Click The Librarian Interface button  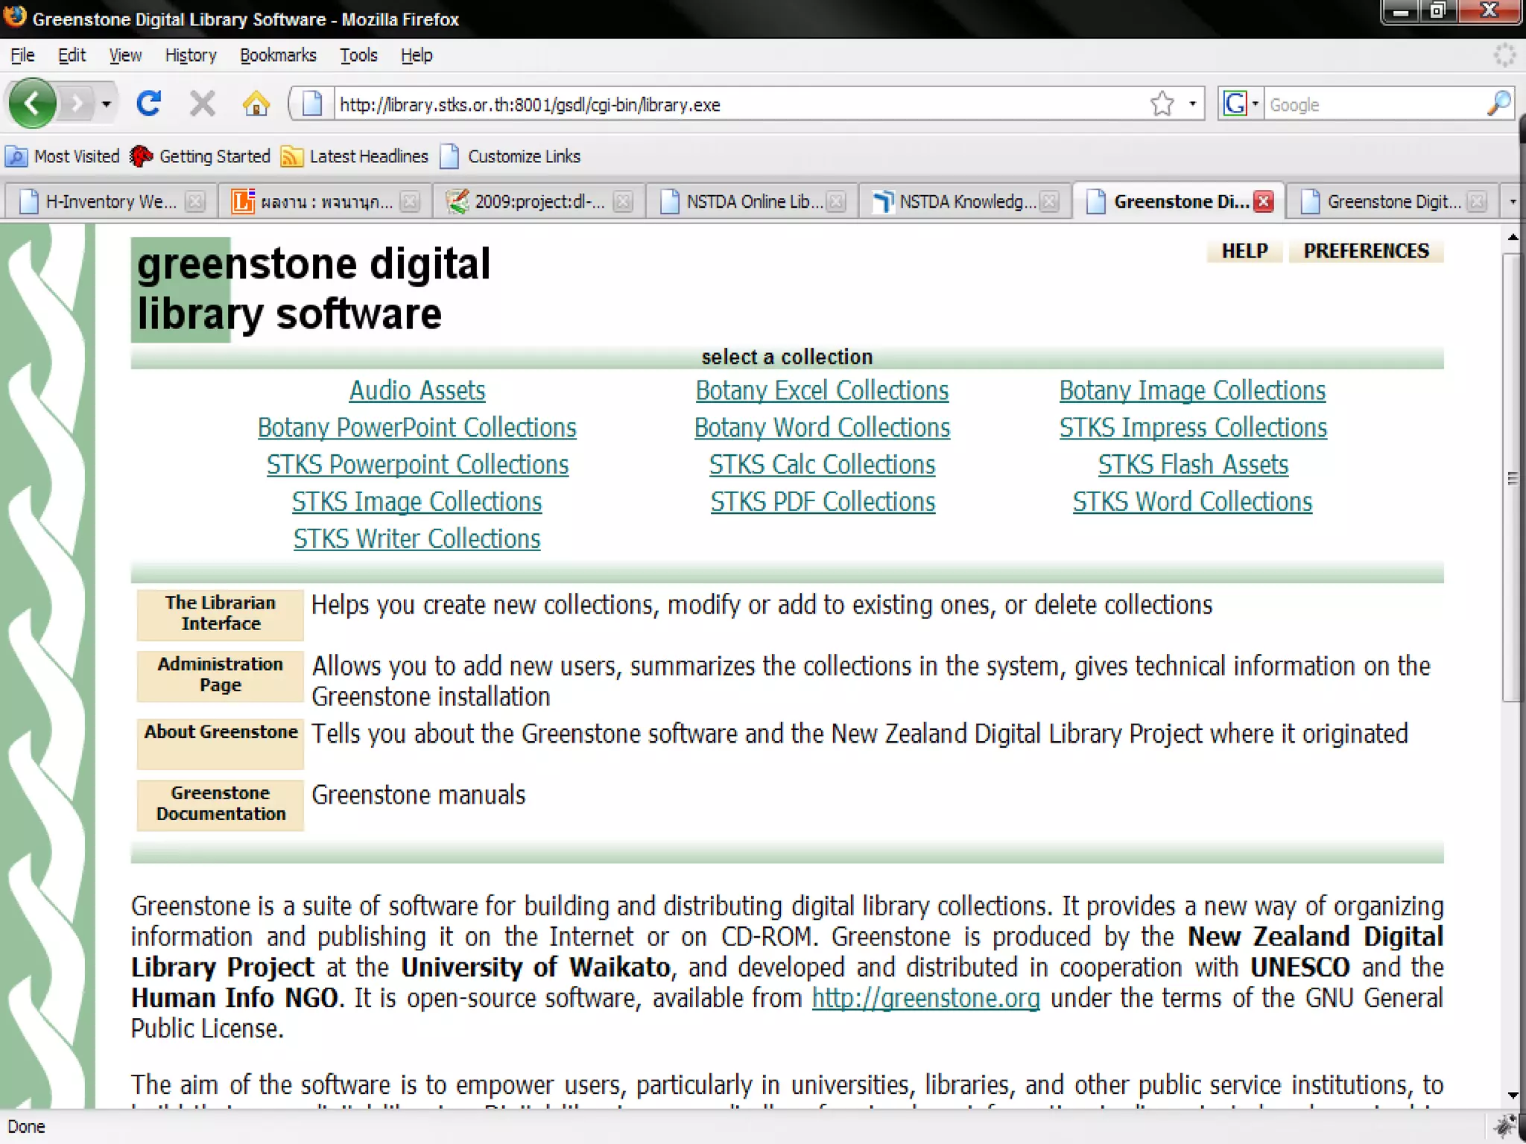click(x=221, y=614)
